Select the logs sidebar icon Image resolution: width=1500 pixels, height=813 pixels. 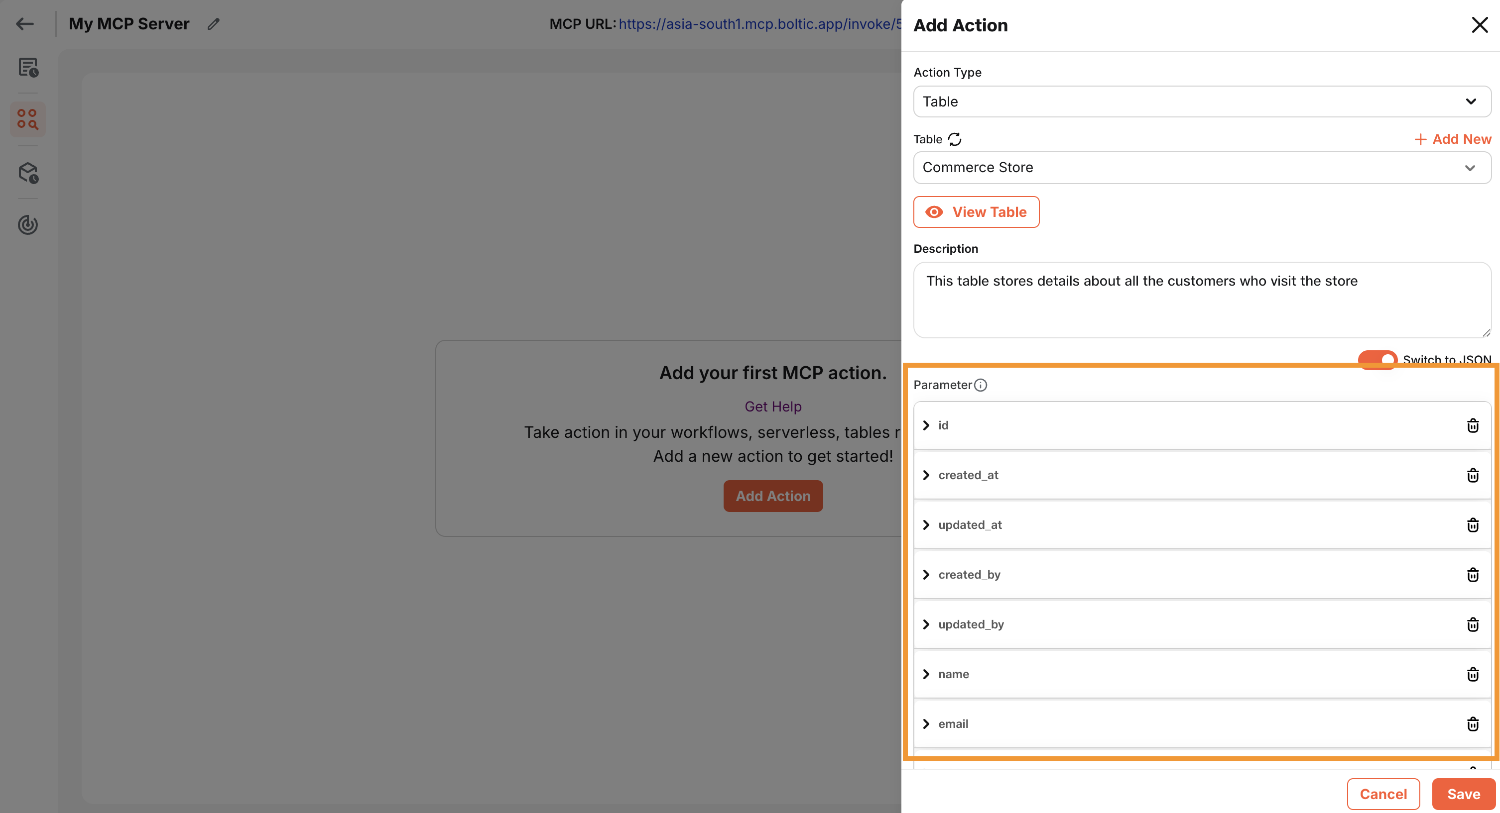coord(27,68)
